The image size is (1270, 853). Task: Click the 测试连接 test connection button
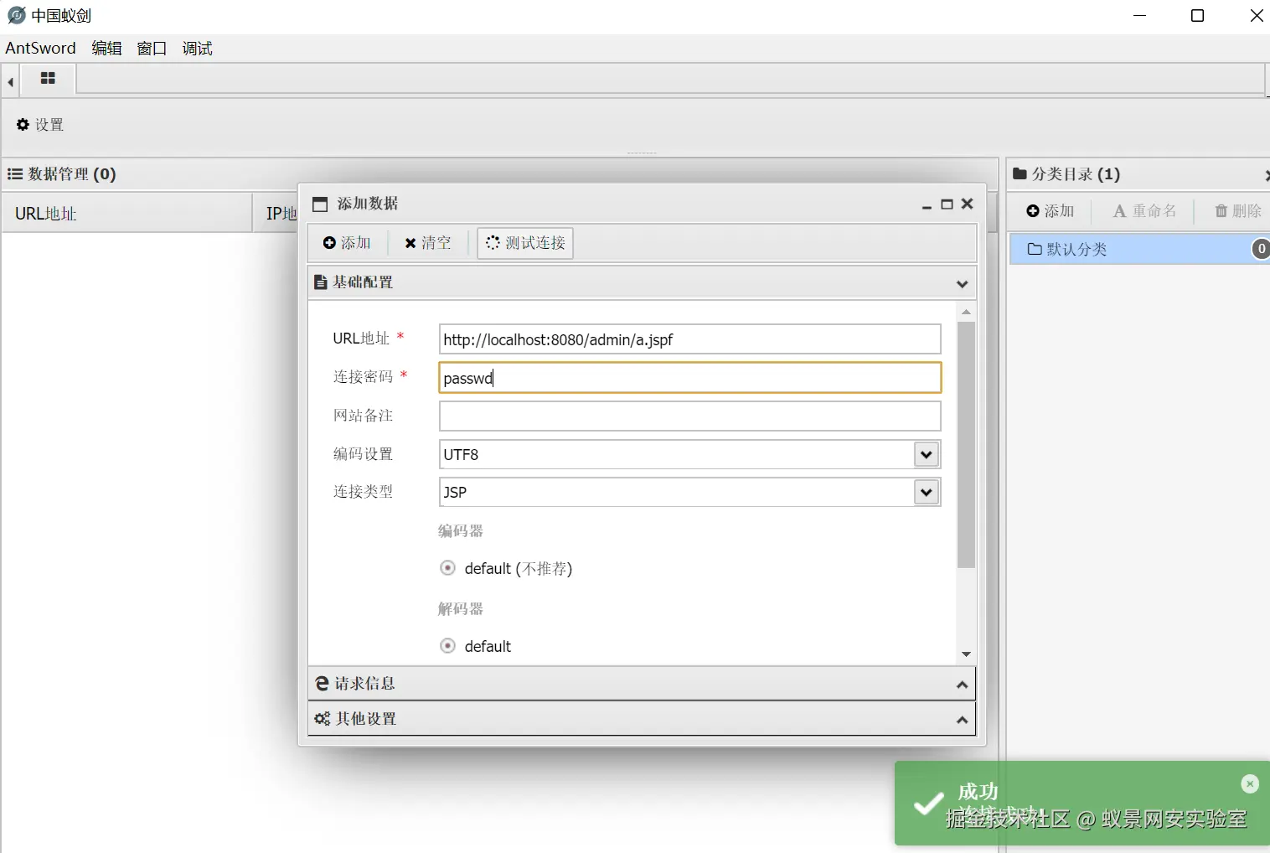525,243
